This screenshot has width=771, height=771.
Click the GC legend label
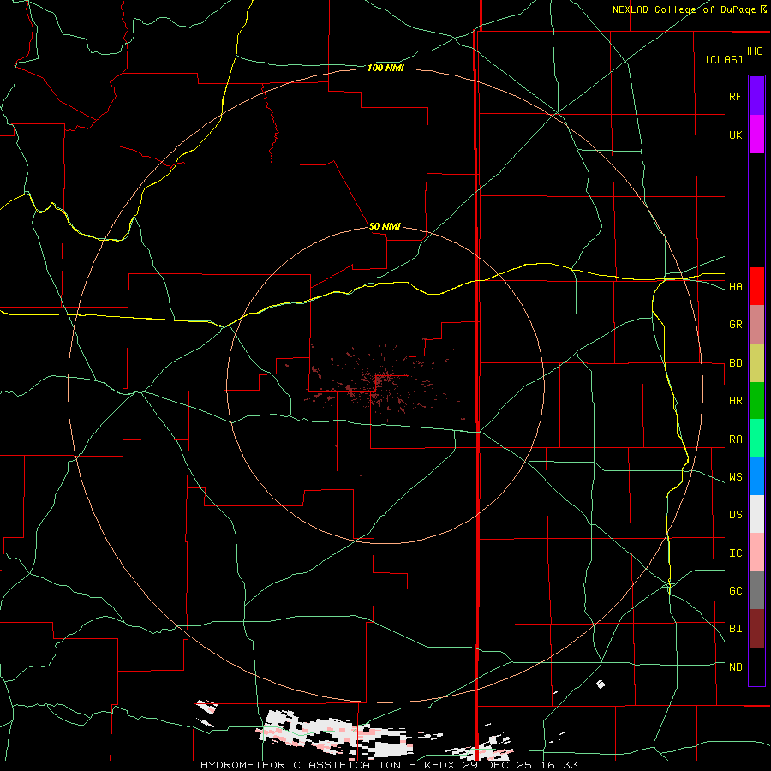pos(735,591)
